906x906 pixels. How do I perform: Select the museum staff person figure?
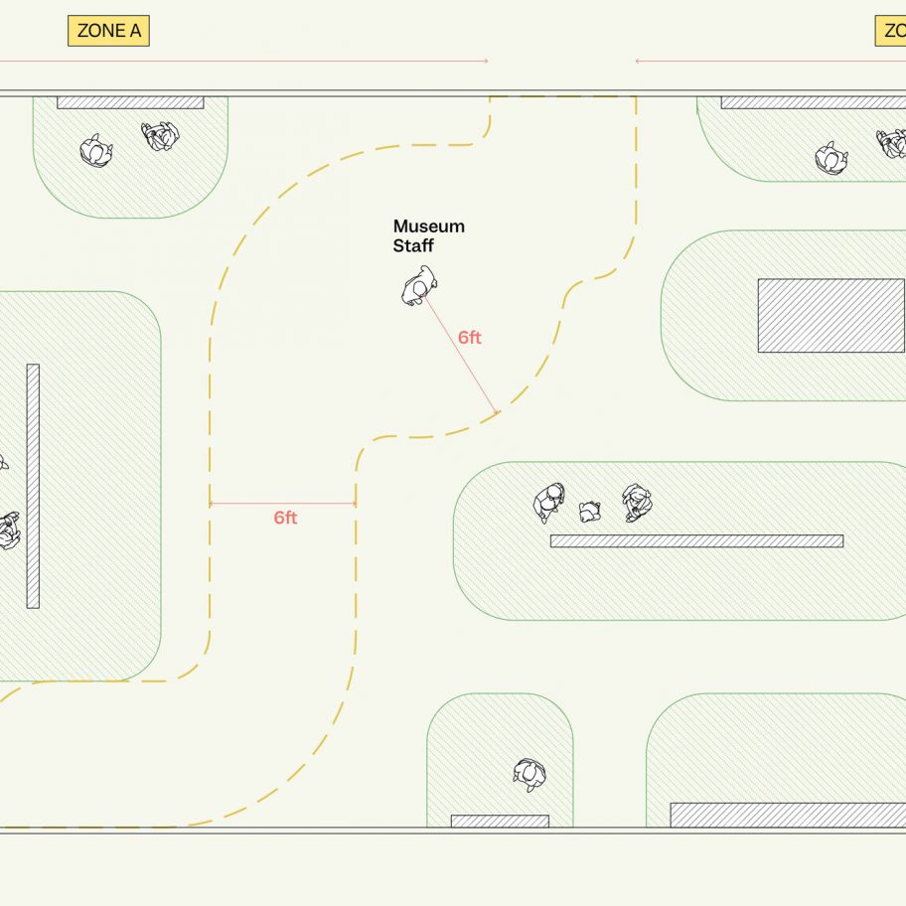point(419,285)
